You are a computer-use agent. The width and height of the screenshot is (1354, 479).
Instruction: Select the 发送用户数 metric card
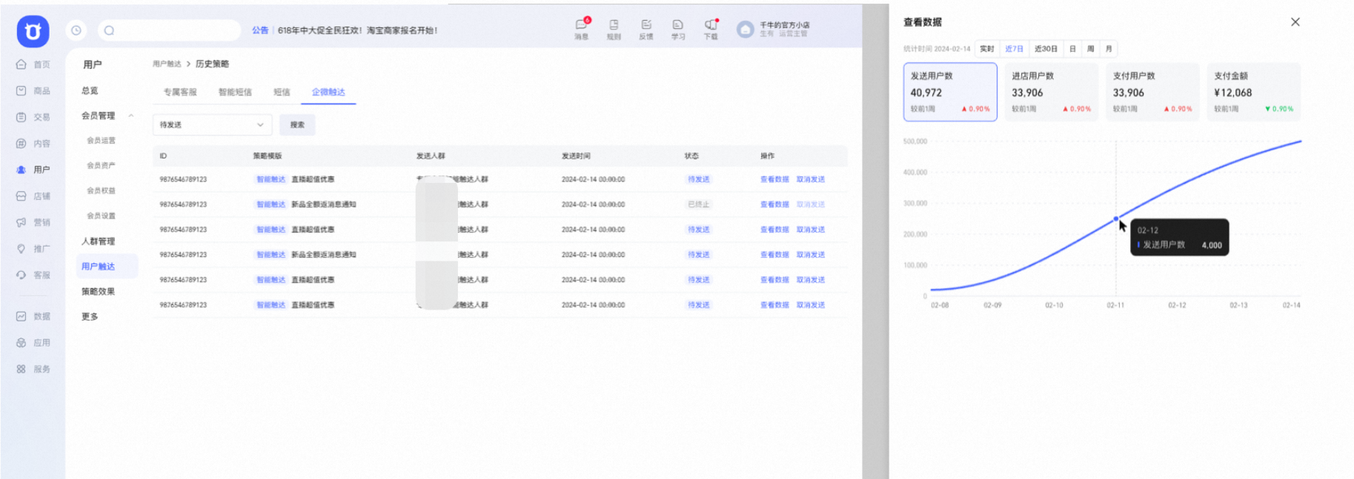tap(950, 92)
